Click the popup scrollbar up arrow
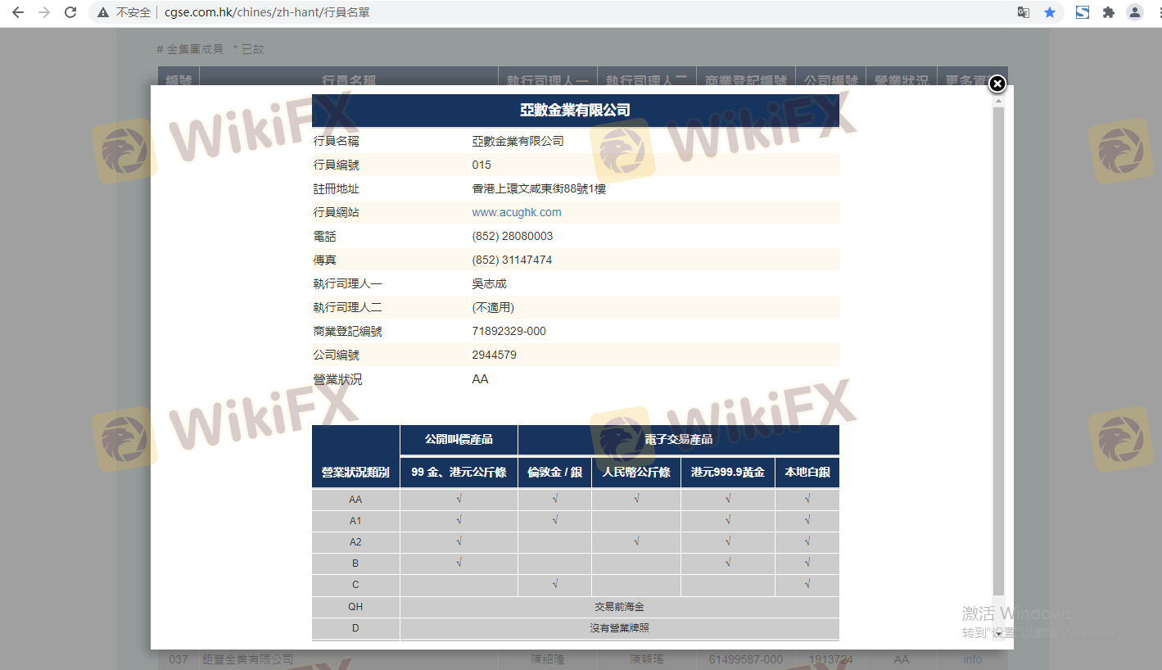Viewport: 1162px width, 670px height. point(998,102)
